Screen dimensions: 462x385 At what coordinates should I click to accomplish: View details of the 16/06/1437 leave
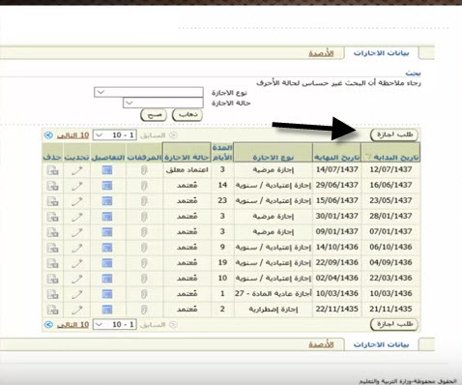pyautogui.click(x=107, y=186)
